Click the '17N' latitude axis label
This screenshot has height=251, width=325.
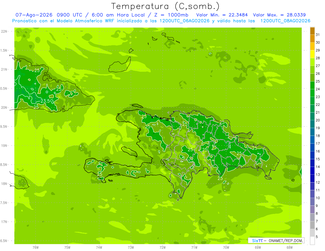pos(4,222)
